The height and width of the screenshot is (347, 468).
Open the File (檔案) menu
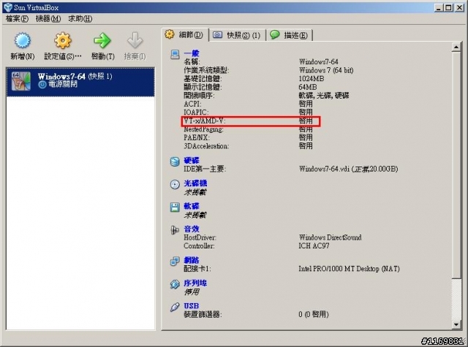[x=17, y=19]
